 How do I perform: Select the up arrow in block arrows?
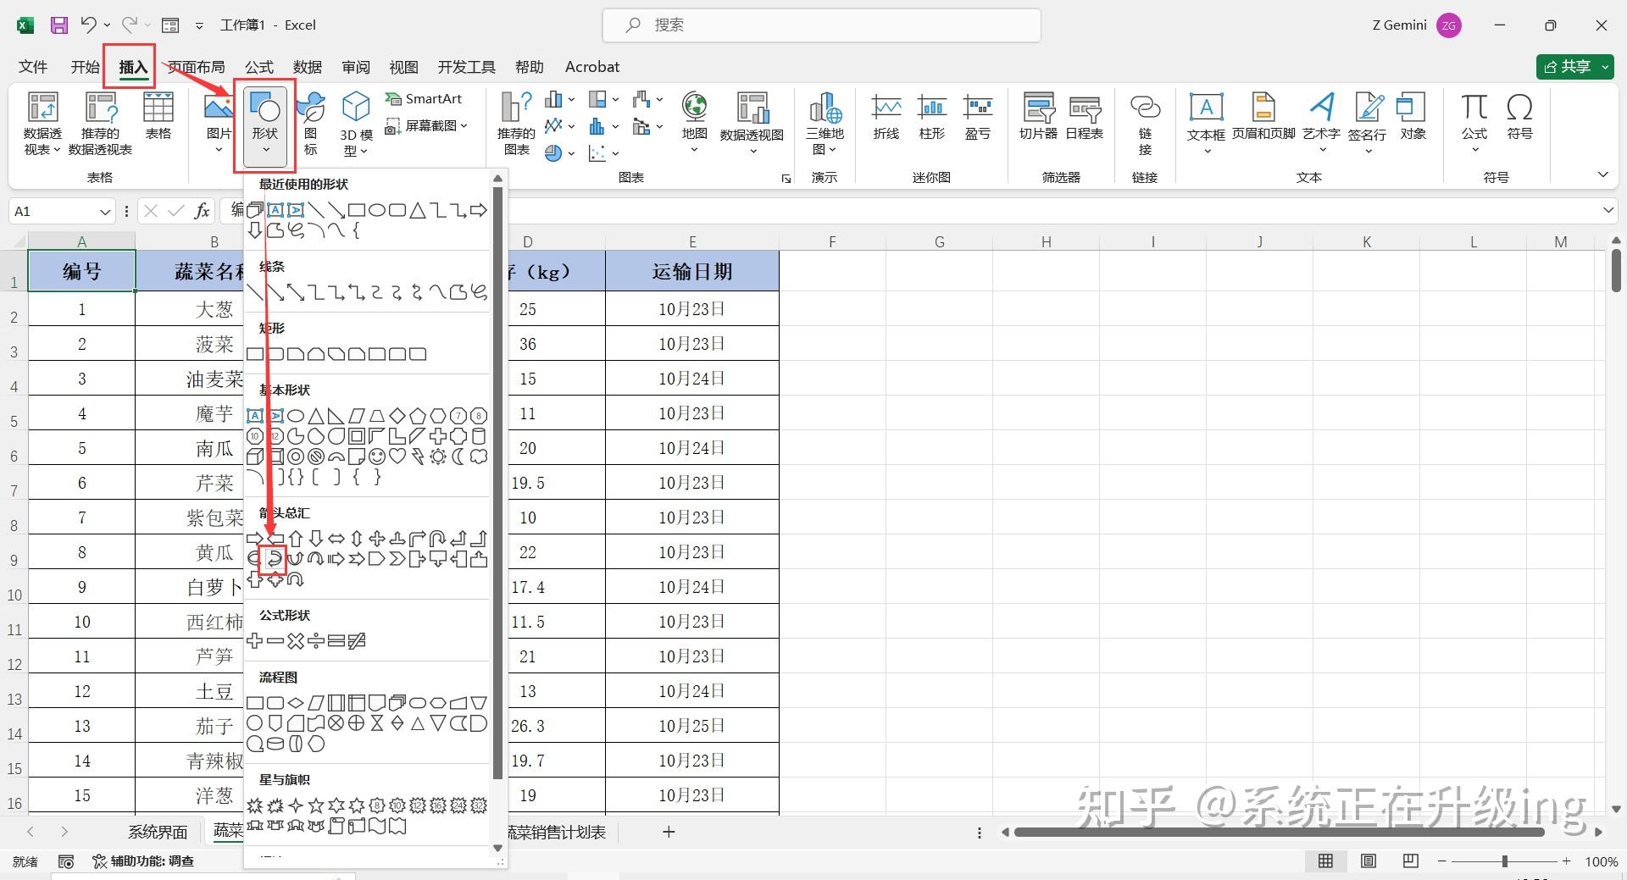296,538
